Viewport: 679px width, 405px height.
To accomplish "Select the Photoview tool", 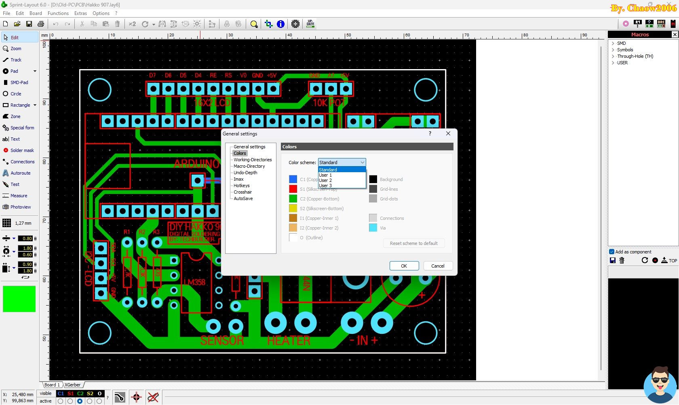I will (x=20, y=207).
